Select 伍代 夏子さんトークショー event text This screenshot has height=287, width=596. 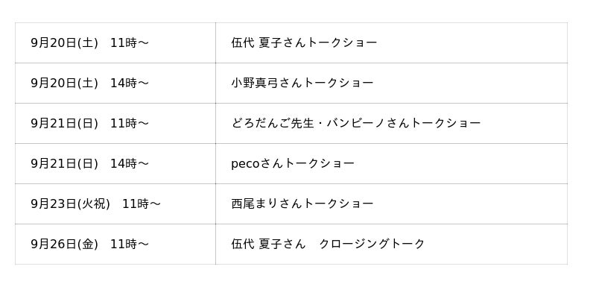click(304, 42)
